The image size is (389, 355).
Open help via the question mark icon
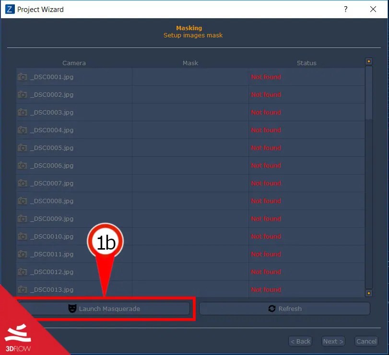click(x=345, y=9)
